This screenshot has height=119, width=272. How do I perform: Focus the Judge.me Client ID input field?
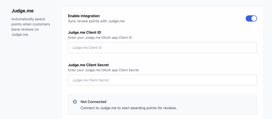162,48
